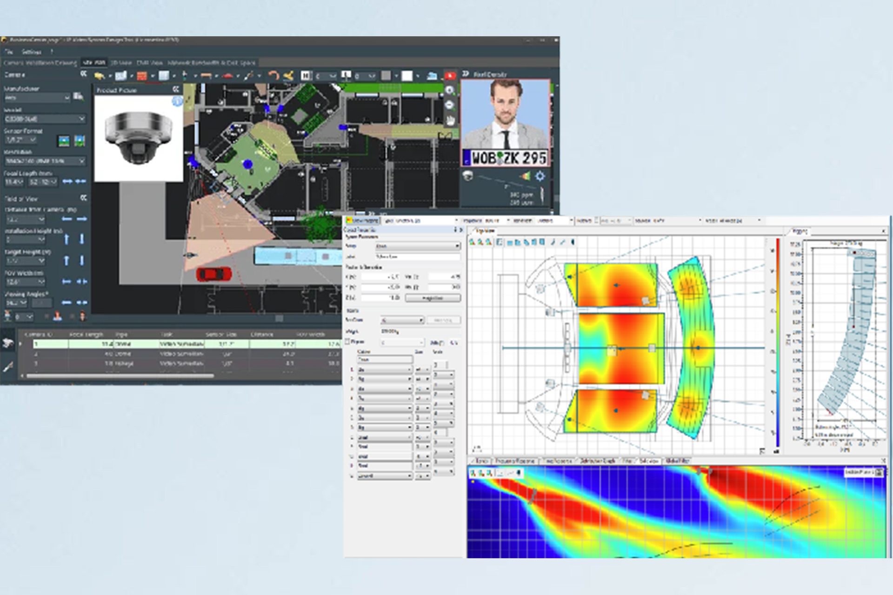This screenshot has height=595, width=893.
Task: Click the white color swatch in toolbar
Action: click(407, 76)
